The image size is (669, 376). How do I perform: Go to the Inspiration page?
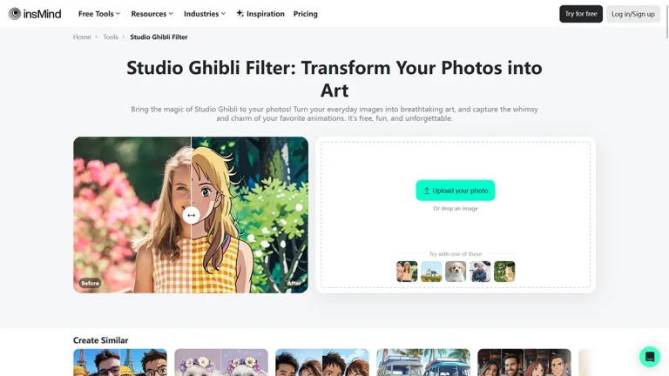click(260, 14)
